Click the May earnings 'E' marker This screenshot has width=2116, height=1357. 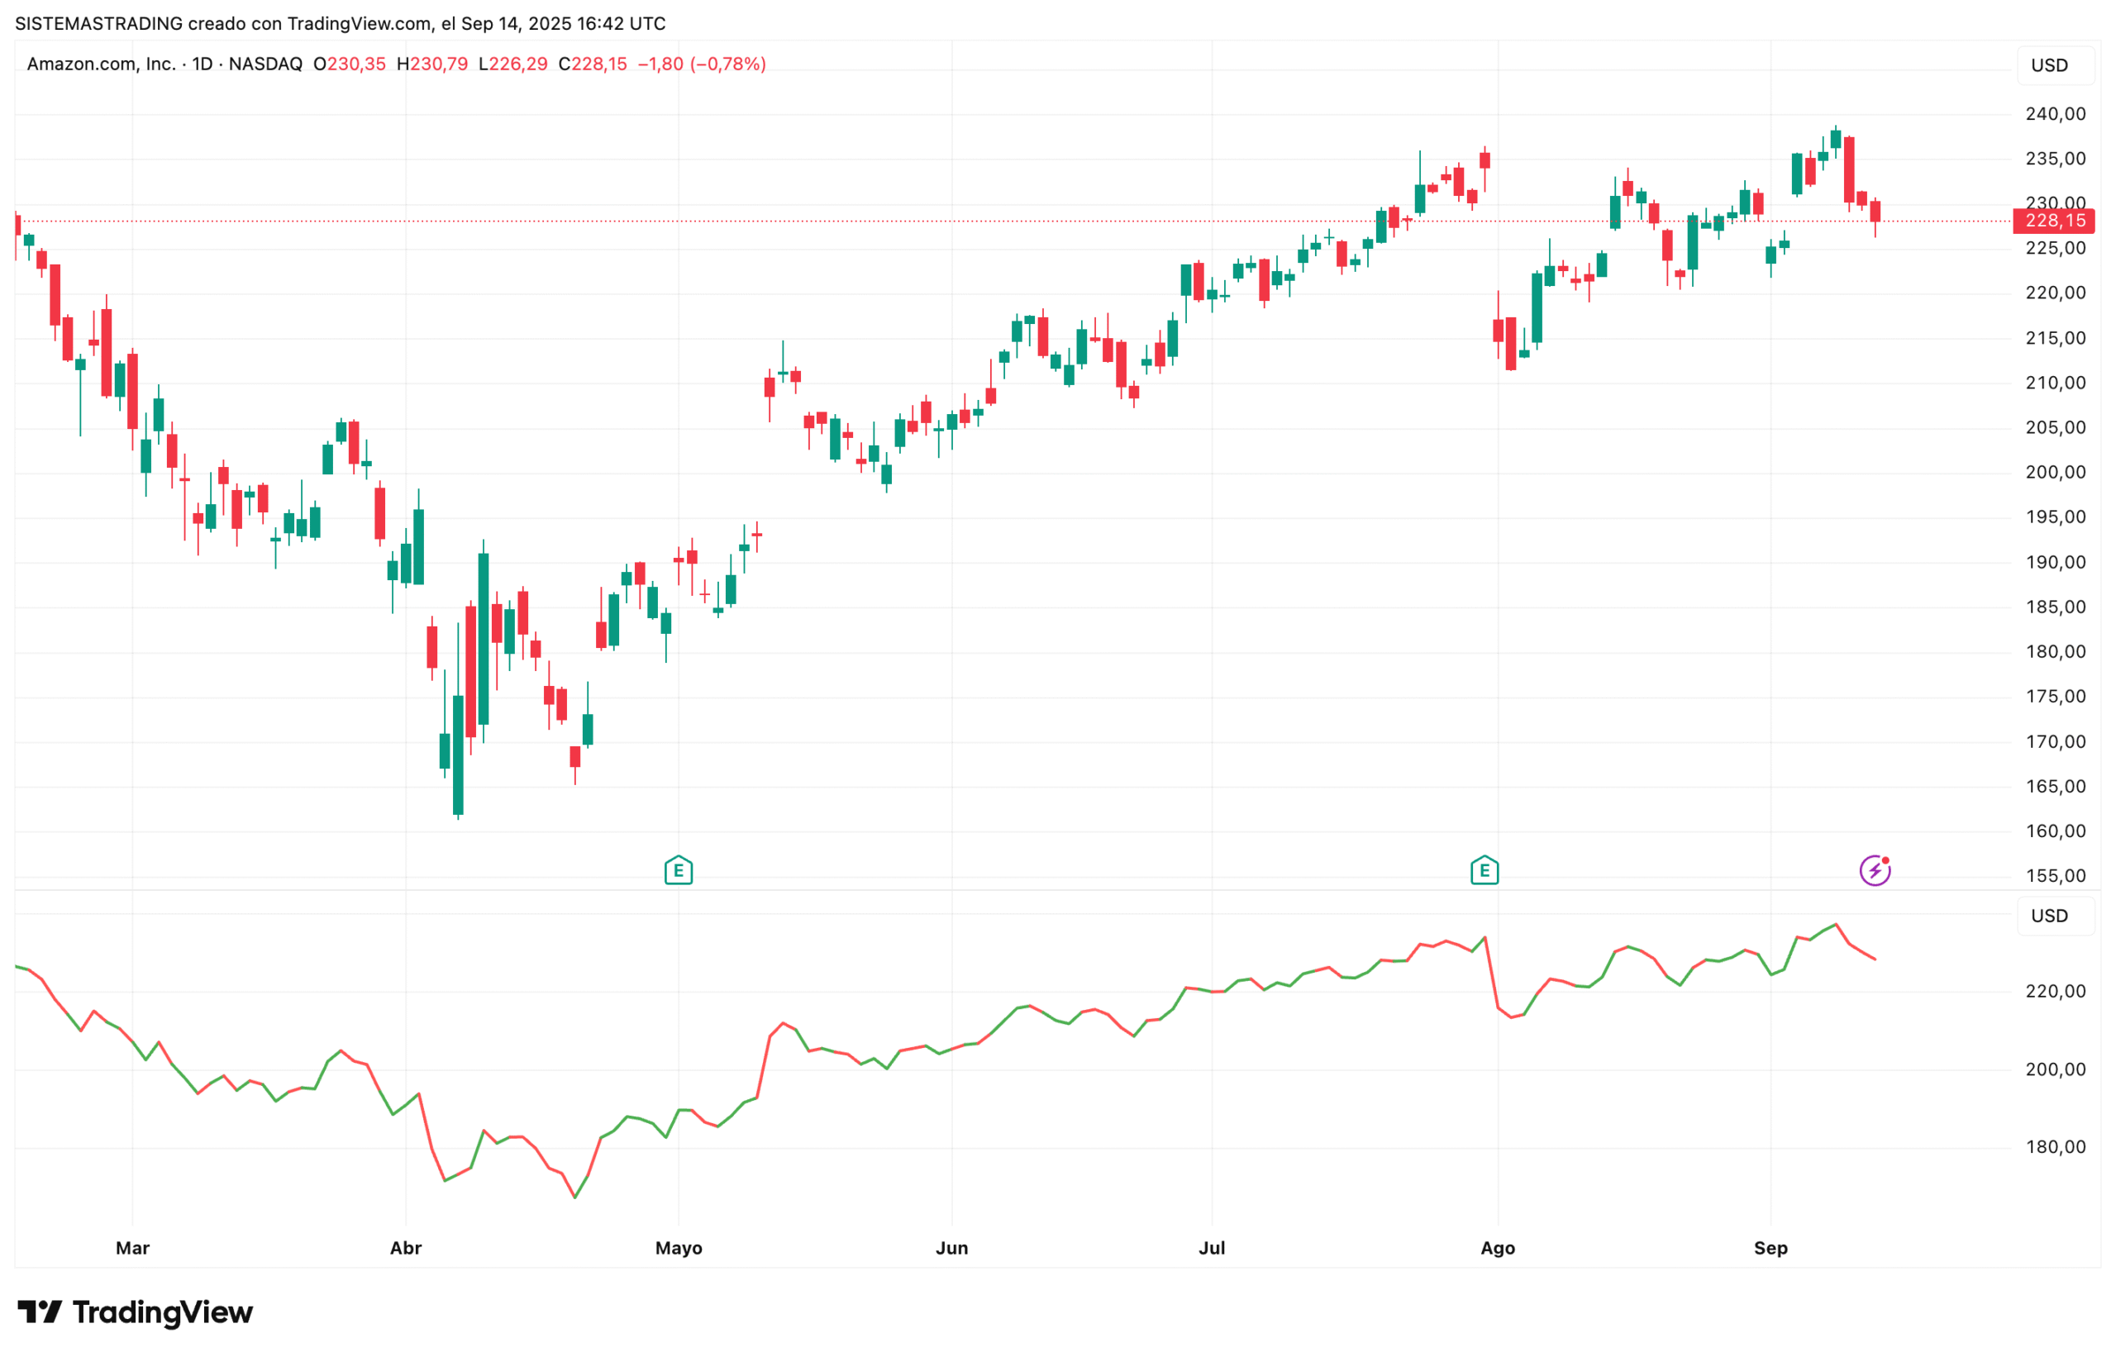click(678, 870)
